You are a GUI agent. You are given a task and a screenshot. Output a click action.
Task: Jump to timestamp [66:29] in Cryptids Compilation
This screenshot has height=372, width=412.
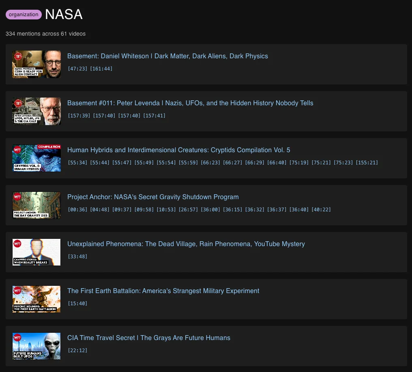coord(255,163)
